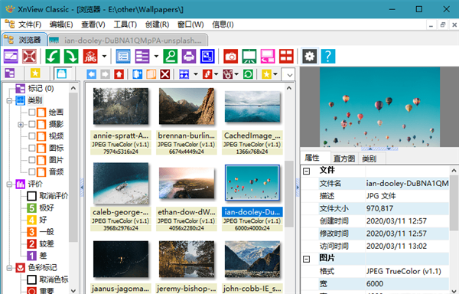Open the categories panel icon
The height and width of the screenshot is (294, 459).
coord(62,73)
